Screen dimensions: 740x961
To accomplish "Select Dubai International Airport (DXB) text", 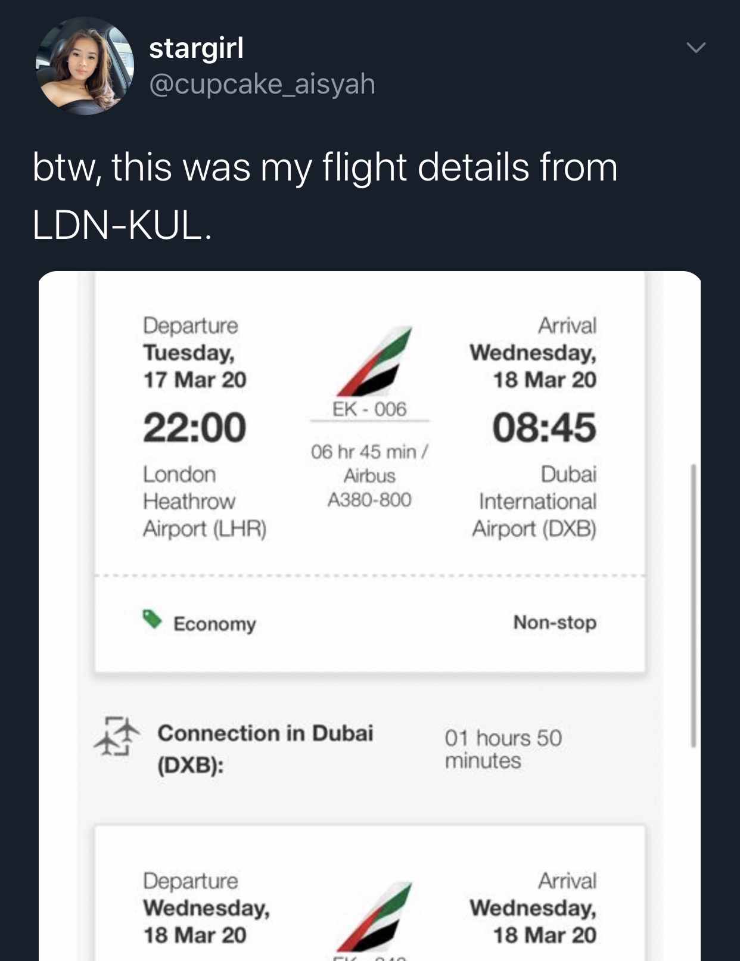I will click(x=536, y=501).
